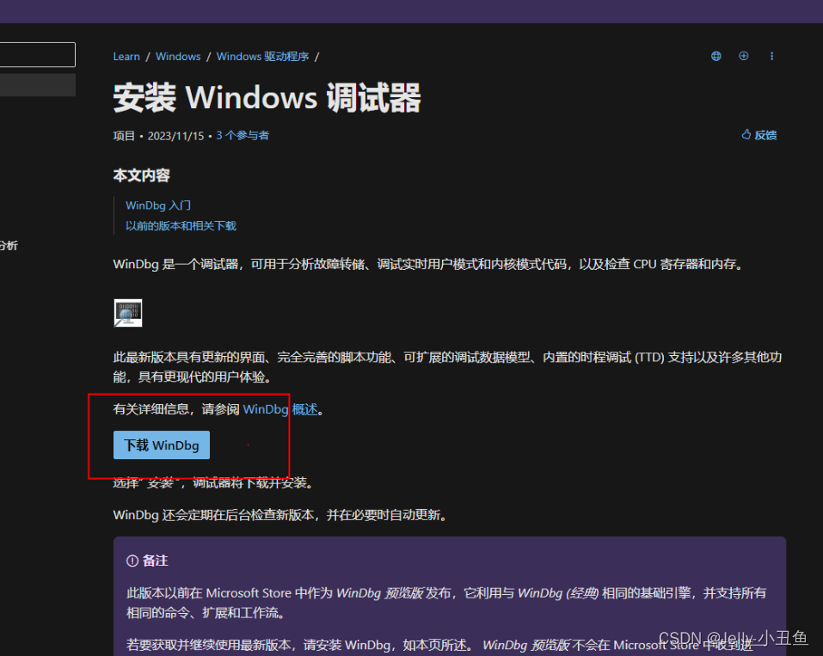The image size is (823, 656).
Task: Click the 本文内容 heading
Action: 142,175
